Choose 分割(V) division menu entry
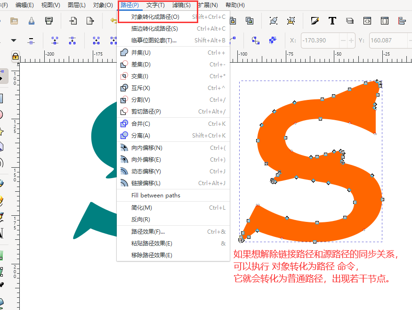Screen dimensions: 412x310 point(173,100)
